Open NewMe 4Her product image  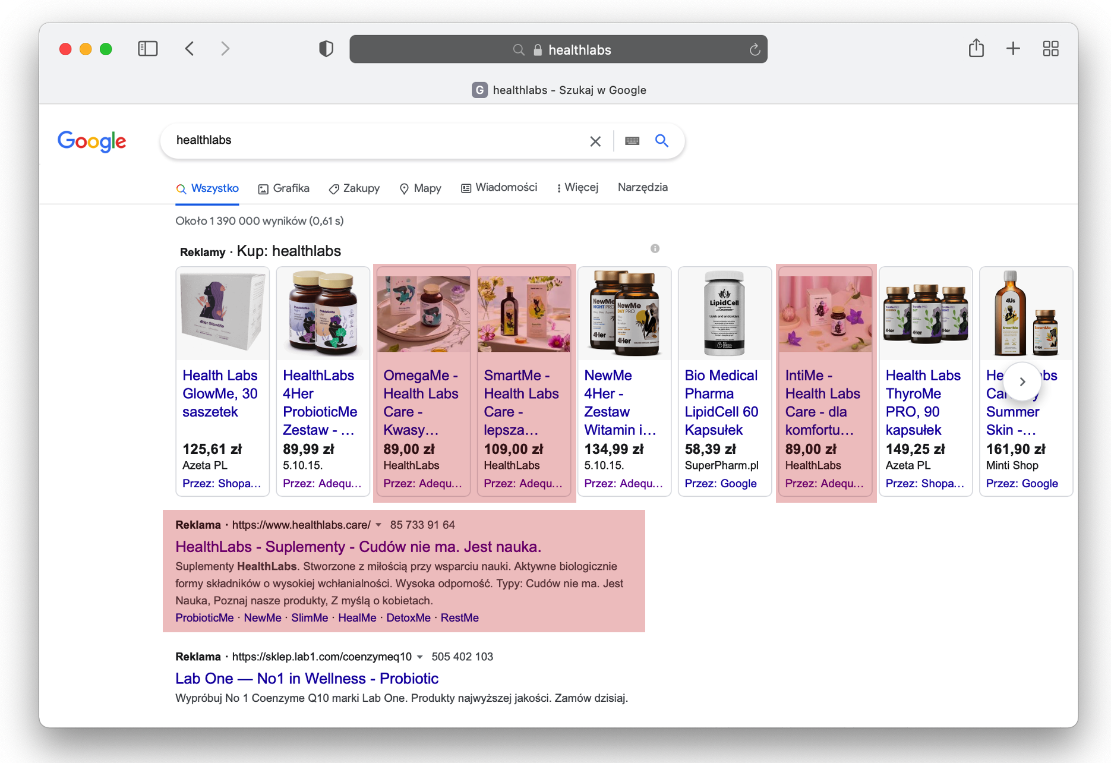(x=624, y=314)
